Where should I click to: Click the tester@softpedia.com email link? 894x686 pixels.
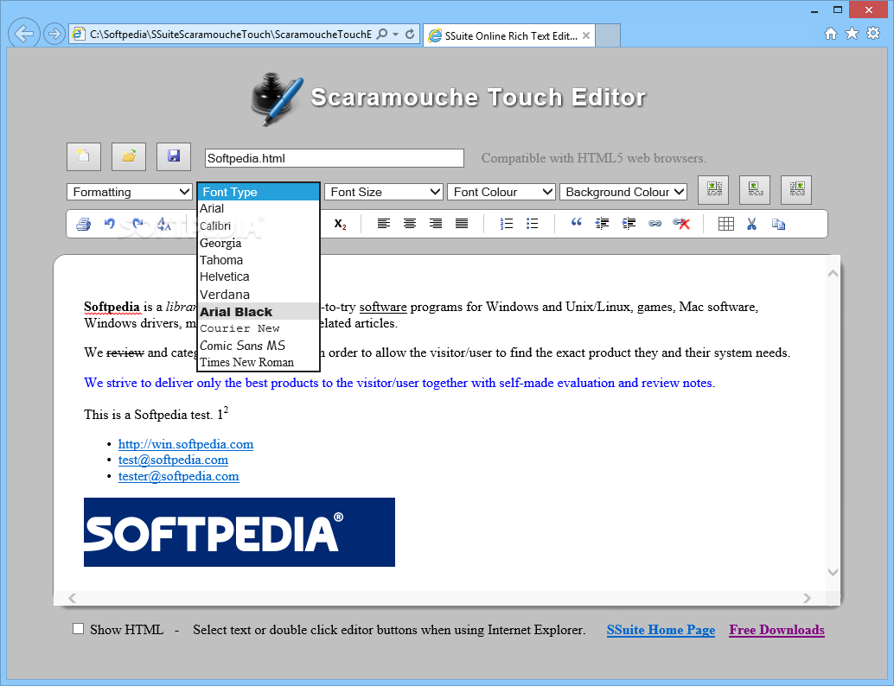point(178,476)
